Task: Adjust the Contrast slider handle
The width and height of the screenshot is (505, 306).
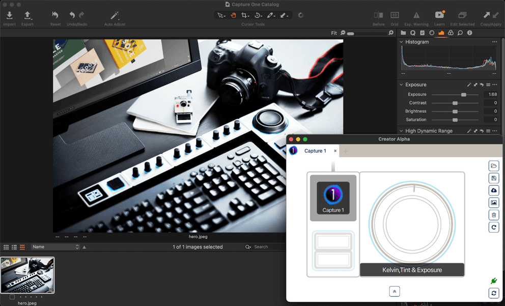Action: pyautogui.click(x=455, y=103)
